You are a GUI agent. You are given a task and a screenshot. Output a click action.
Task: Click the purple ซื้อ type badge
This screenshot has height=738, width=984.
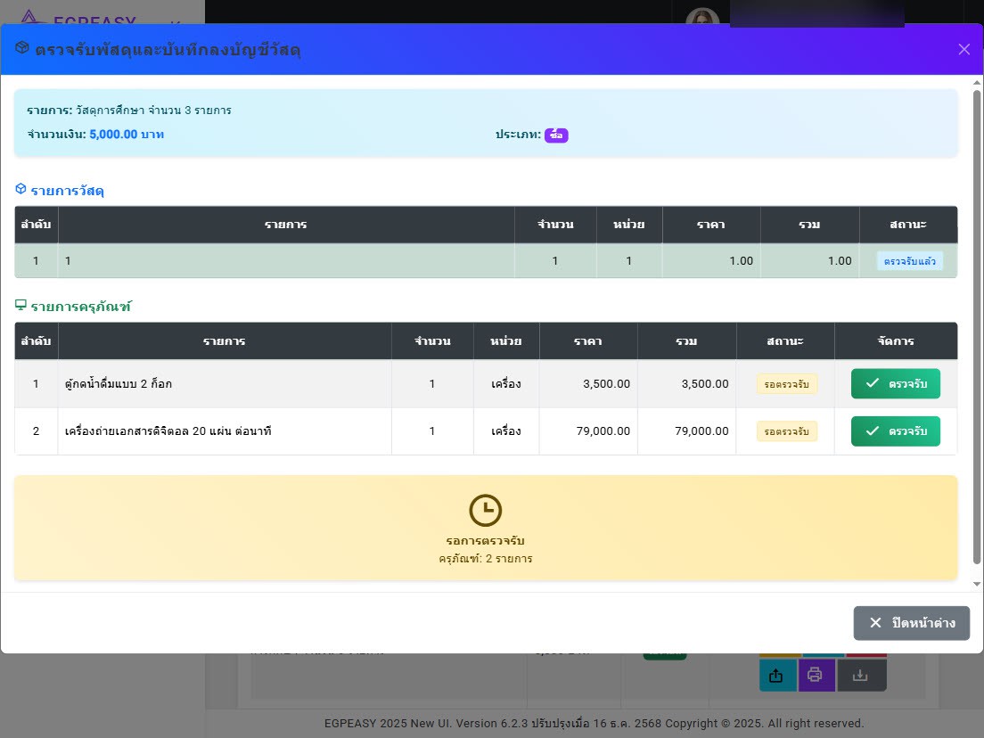point(556,135)
